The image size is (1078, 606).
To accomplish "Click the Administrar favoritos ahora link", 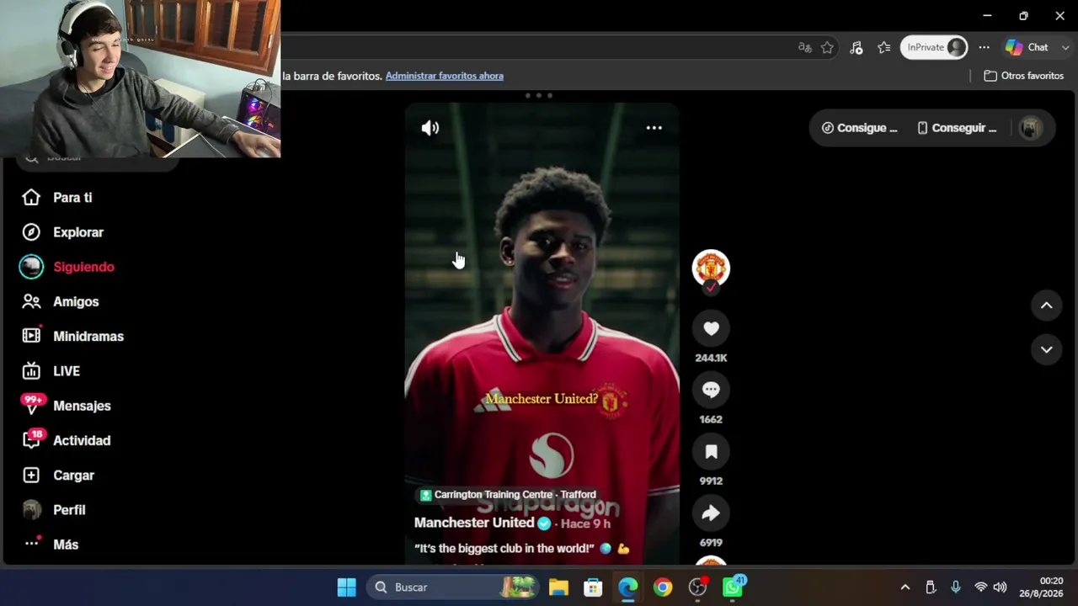I will [x=445, y=76].
